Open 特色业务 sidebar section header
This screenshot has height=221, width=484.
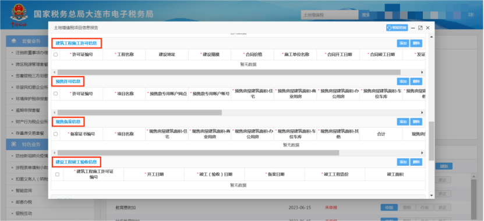click(27, 144)
